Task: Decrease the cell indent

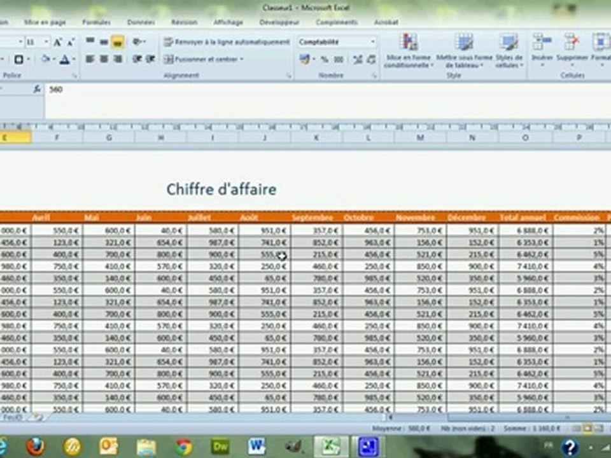Action: pos(137,59)
